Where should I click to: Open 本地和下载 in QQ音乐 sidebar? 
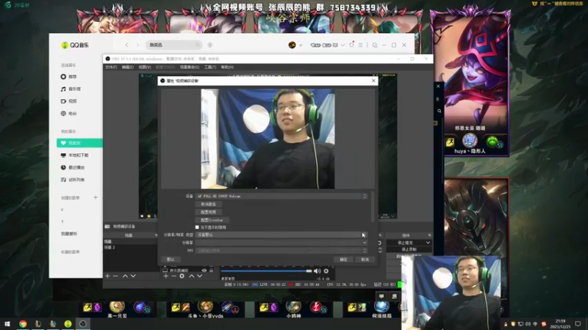coord(75,155)
